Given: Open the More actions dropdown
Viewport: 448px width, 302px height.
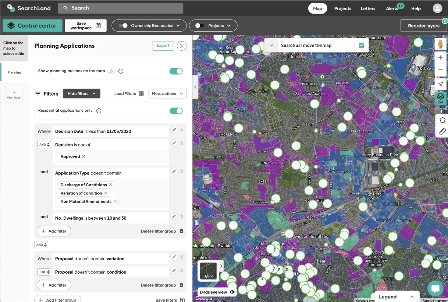Looking at the screenshot, I should [x=167, y=94].
